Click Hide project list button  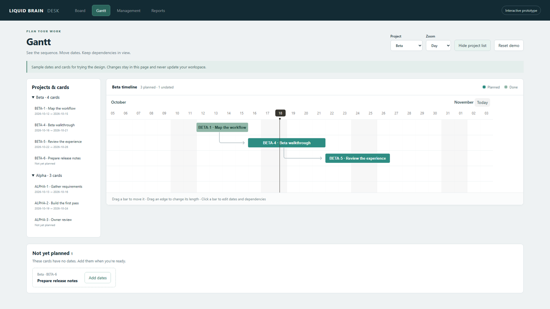click(x=472, y=46)
